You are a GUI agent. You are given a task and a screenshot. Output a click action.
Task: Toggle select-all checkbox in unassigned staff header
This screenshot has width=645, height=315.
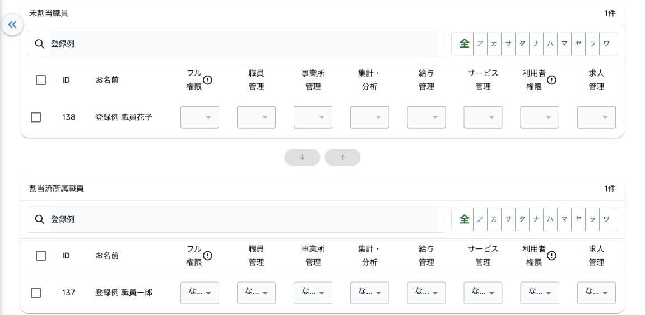tap(41, 80)
